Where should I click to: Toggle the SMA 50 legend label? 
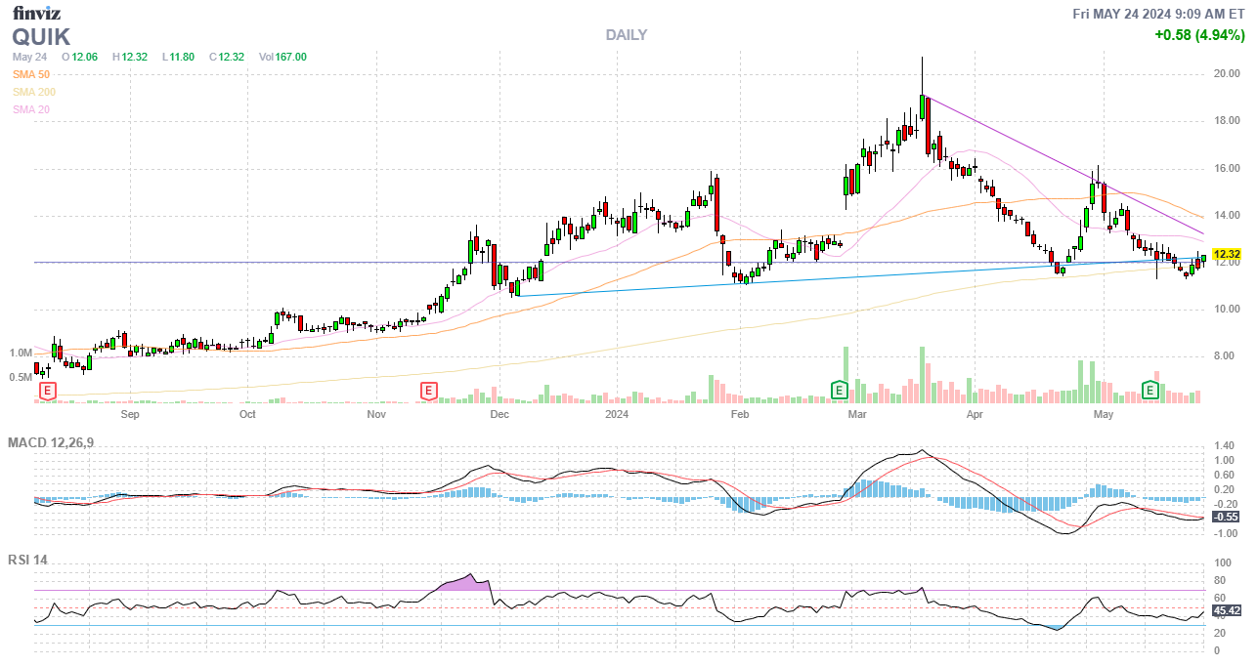(x=31, y=74)
